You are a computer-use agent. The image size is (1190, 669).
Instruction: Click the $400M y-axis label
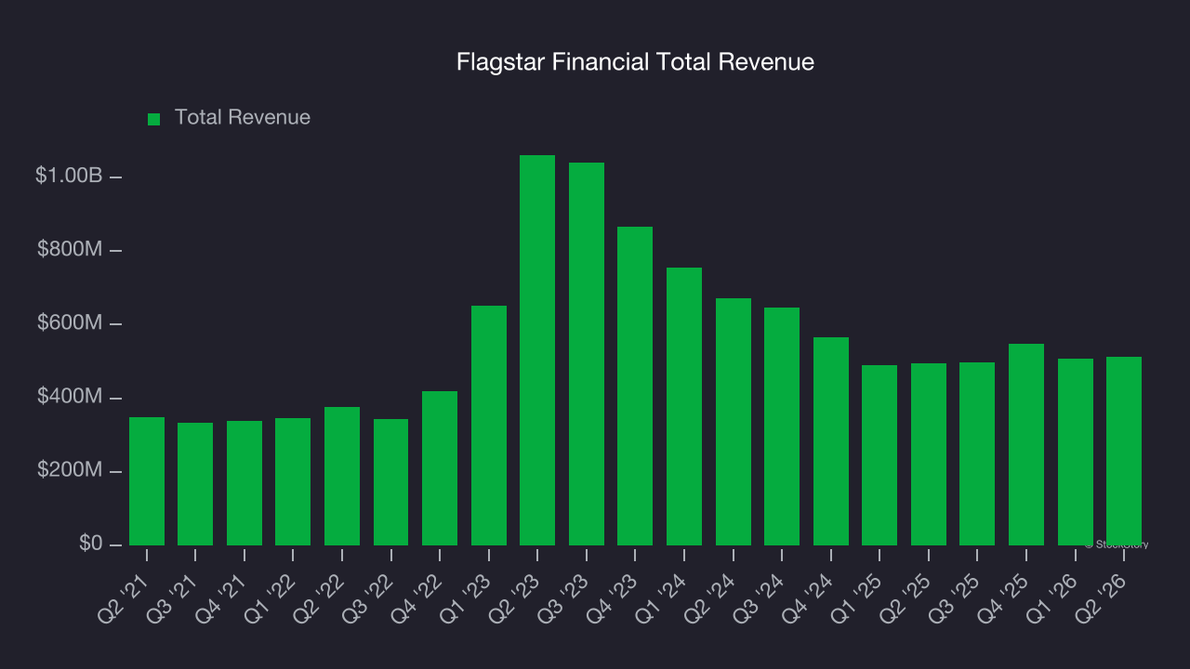[x=69, y=398]
